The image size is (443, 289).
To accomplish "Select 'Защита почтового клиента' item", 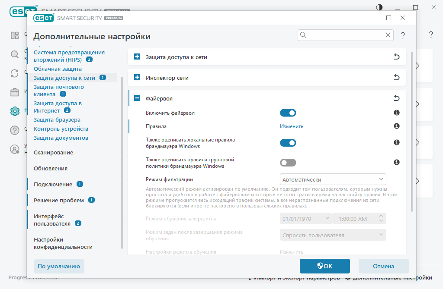I will [59, 91].
